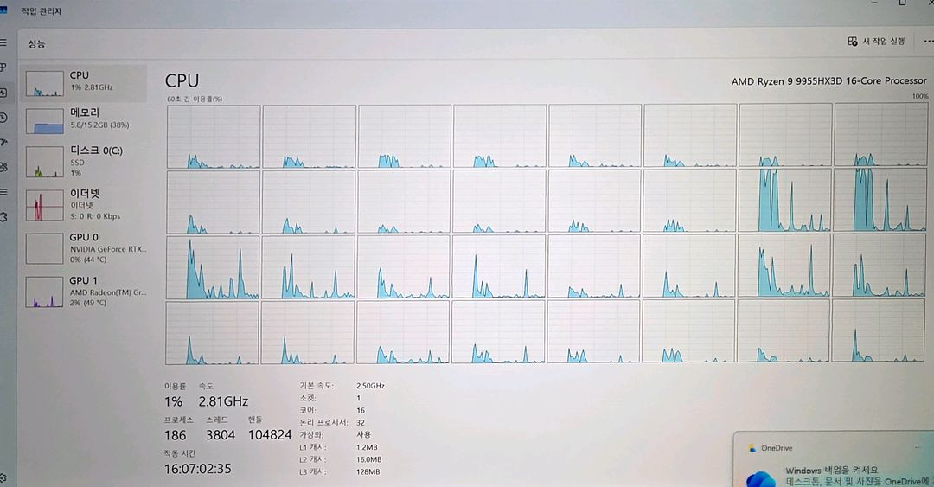Select GPU 1 AMD Radeon graphics
Screen dimensions: 934x487
click(85, 292)
